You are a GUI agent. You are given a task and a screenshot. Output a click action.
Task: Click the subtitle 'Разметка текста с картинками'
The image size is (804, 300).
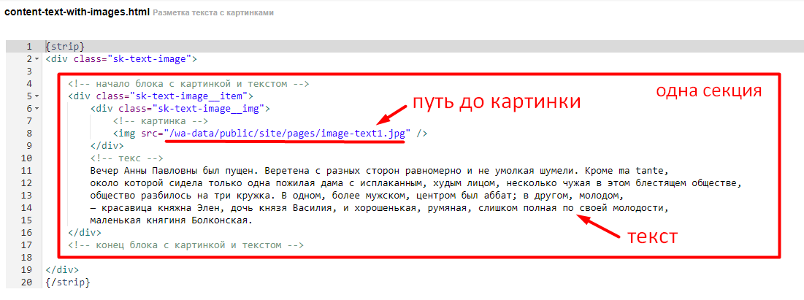pos(213,14)
